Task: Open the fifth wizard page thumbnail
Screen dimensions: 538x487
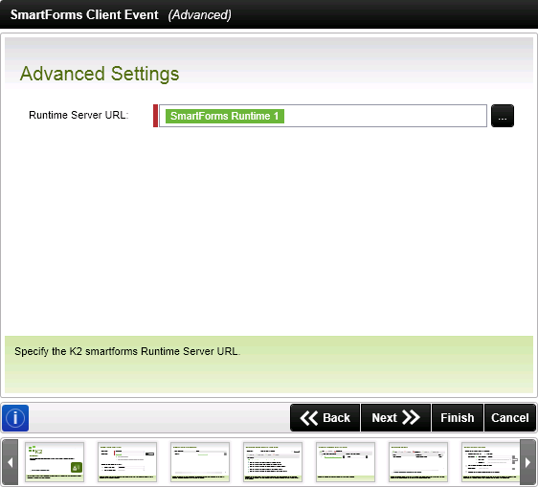Action: (346, 462)
